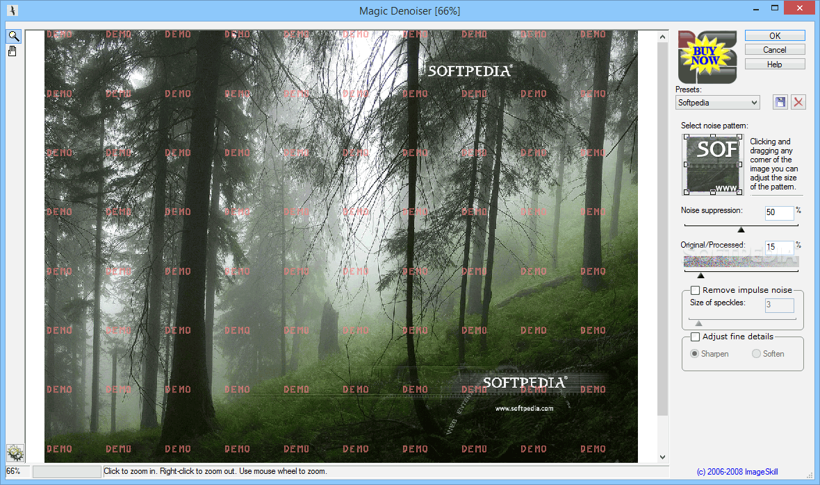Viewport: 820px width, 485px height.
Task: Click the bottom-right handle of pattern thumbnail
Action: tap(739, 192)
